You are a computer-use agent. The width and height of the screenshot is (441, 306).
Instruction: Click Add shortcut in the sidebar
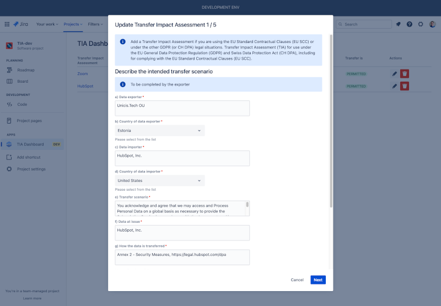click(29, 157)
